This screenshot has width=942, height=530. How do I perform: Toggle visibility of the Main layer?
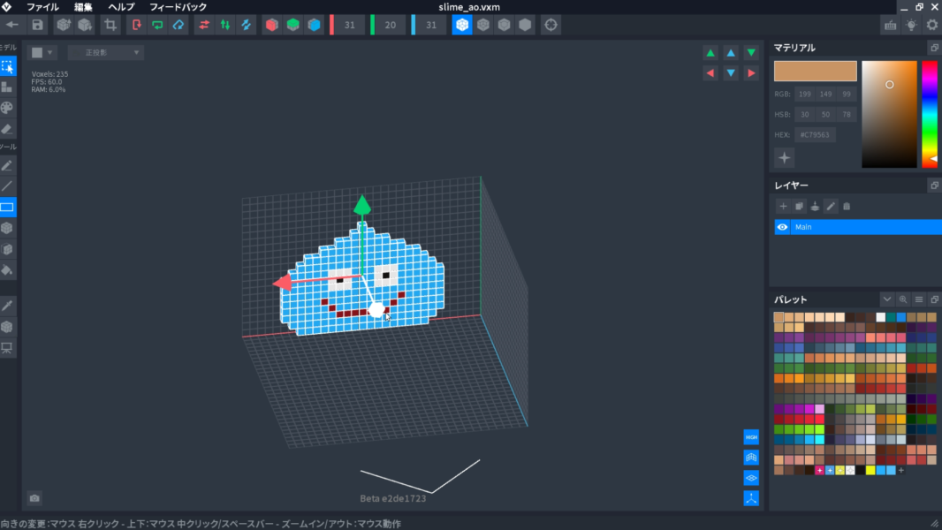pos(782,227)
